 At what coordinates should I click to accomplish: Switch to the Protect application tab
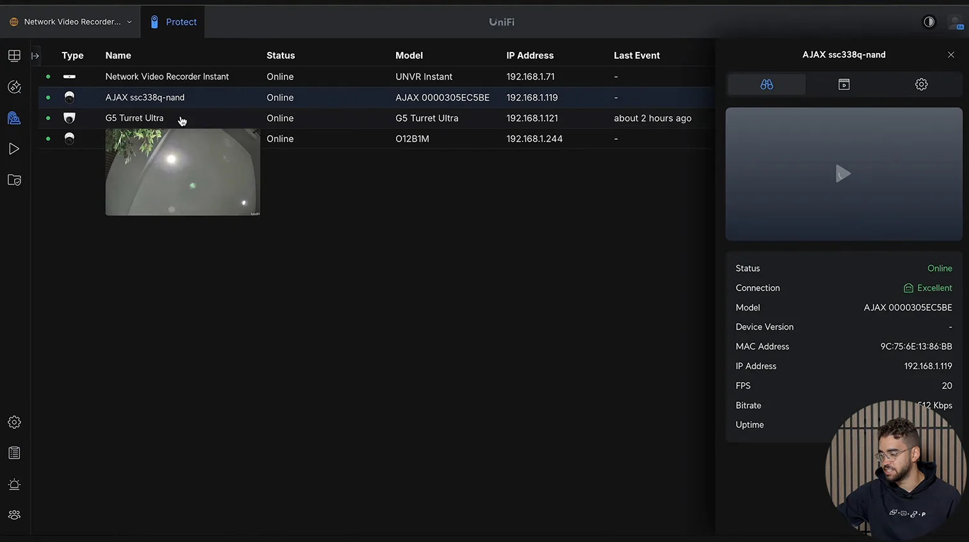click(173, 22)
